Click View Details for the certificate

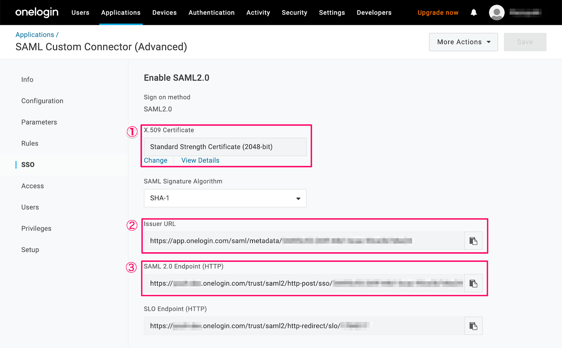[200, 160]
